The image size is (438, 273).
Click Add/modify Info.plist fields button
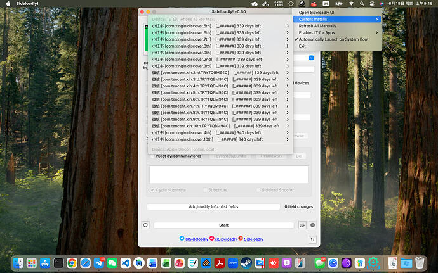213,206
